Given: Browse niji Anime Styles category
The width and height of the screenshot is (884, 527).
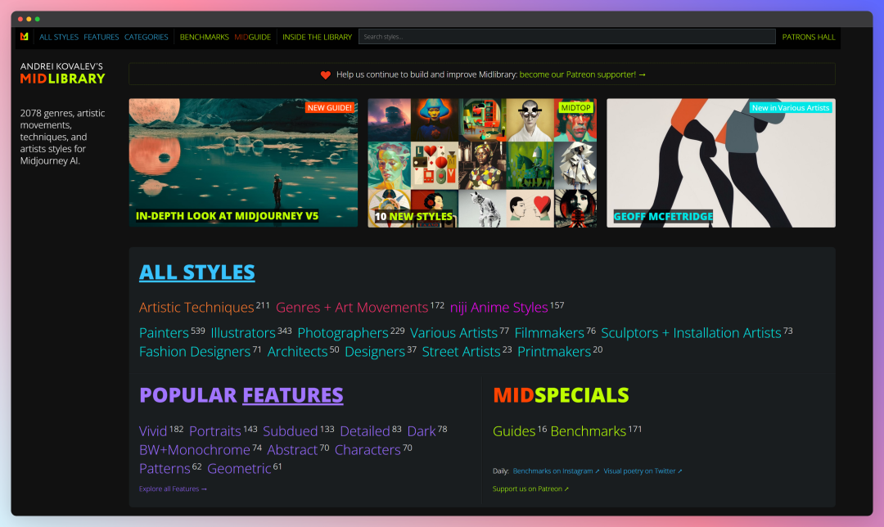Looking at the screenshot, I should [498, 307].
